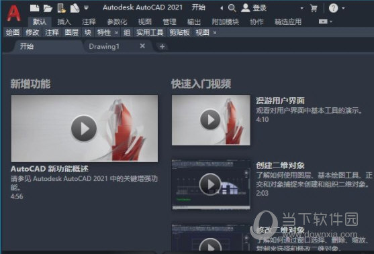Select the 管理 ribbon tab
The height and width of the screenshot is (254, 374).
170,22
